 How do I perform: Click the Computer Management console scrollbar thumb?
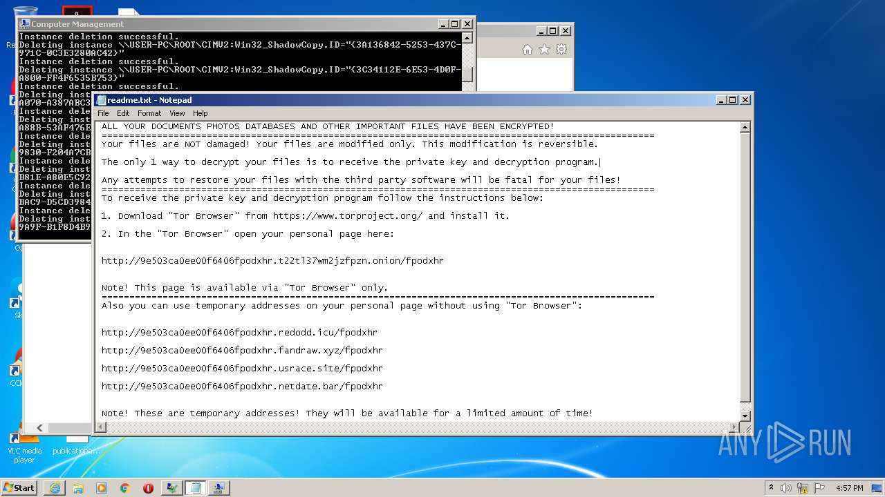pos(468,74)
